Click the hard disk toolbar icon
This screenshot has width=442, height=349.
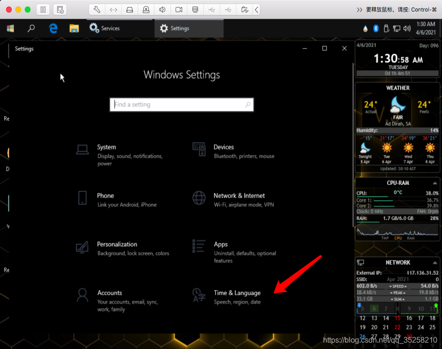pos(130,9)
